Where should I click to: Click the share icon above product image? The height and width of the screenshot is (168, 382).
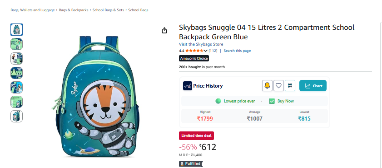click(164, 31)
